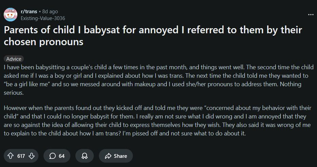Viewport: 317px width, 167px height.
Task: Give an award using the award icon
Action: (x=84, y=156)
